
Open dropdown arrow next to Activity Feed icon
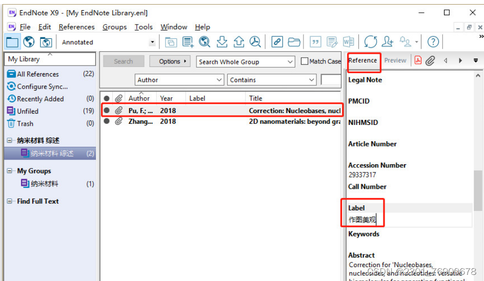point(417,42)
